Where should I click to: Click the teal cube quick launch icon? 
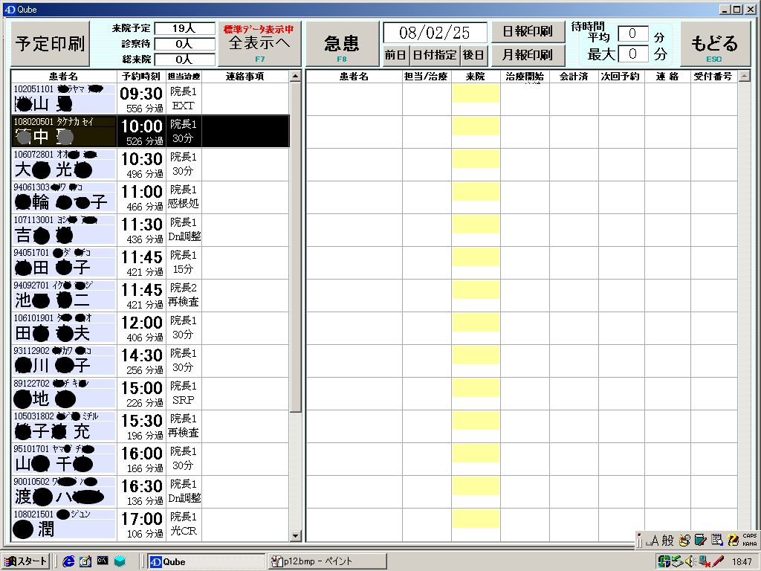tap(120, 561)
